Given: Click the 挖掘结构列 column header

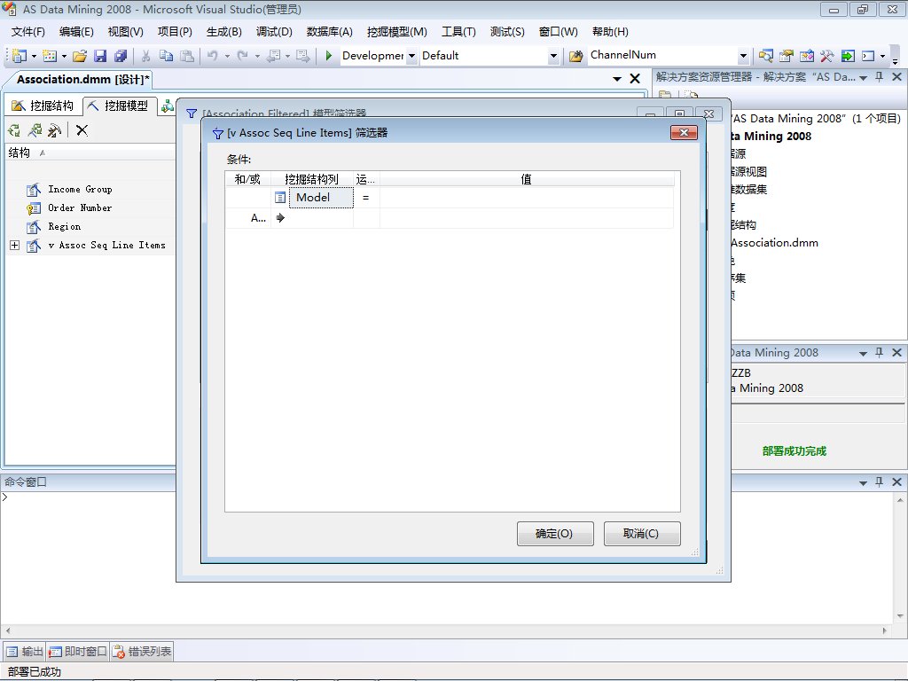Looking at the screenshot, I should (311, 179).
